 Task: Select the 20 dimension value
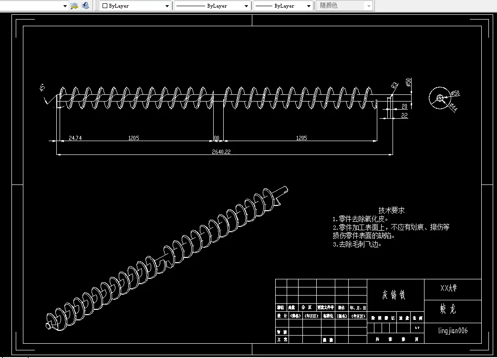pos(404,106)
